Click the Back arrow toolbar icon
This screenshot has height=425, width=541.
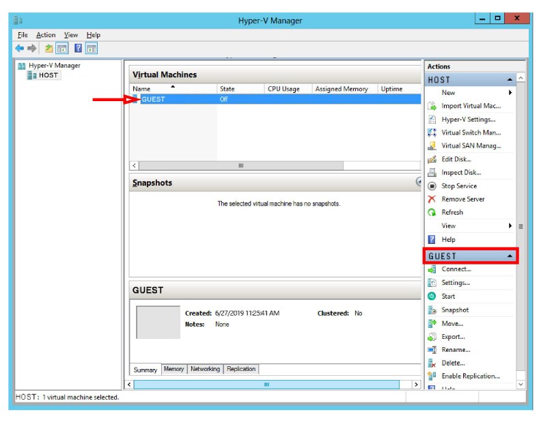(x=20, y=49)
